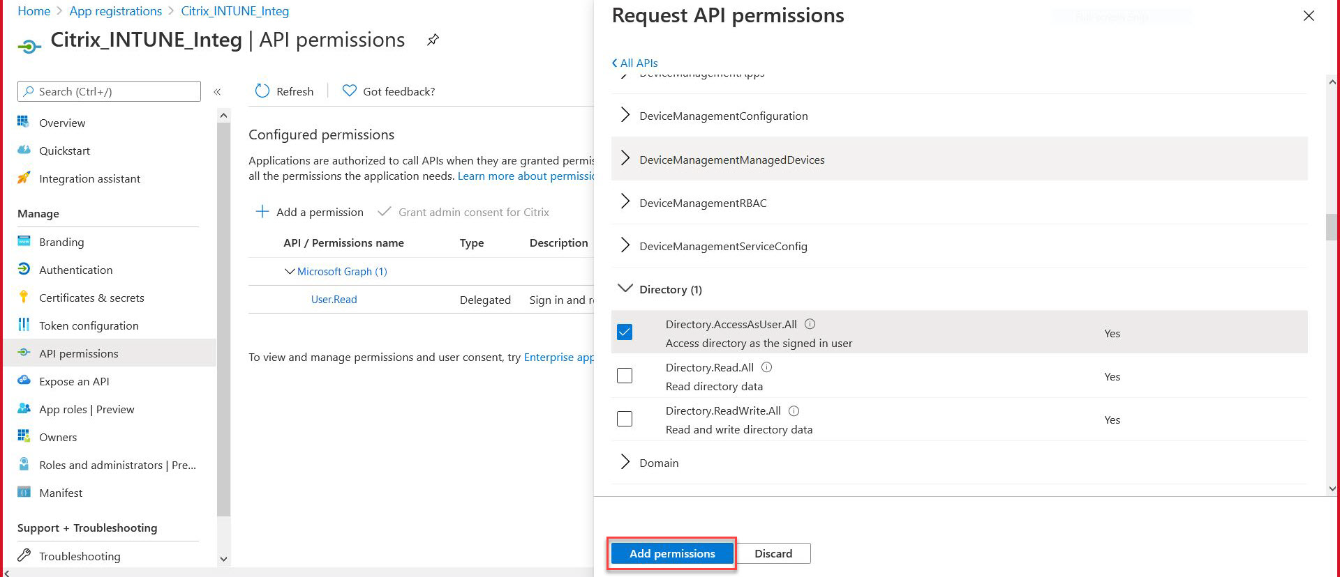
Task: Check the Directory.Read.All checkbox
Action: [625, 376]
